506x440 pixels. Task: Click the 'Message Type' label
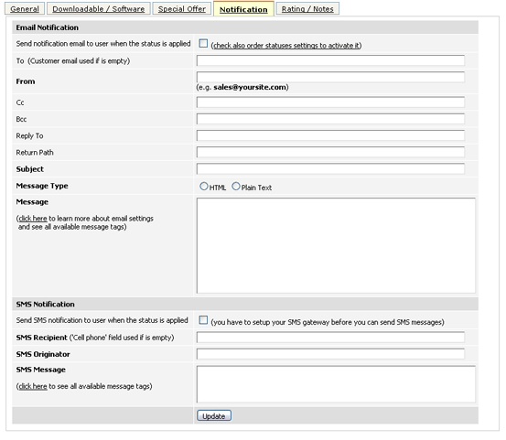(42, 186)
